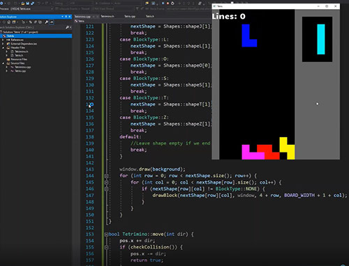The height and width of the screenshot is (266, 349).
Task: Open Properties wrench icon in Solution Explorer
Action: pos(47,22)
